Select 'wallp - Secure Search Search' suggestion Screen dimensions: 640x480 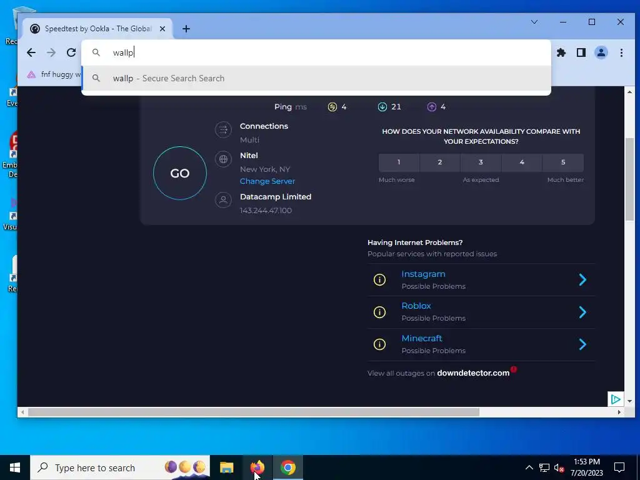click(316, 78)
